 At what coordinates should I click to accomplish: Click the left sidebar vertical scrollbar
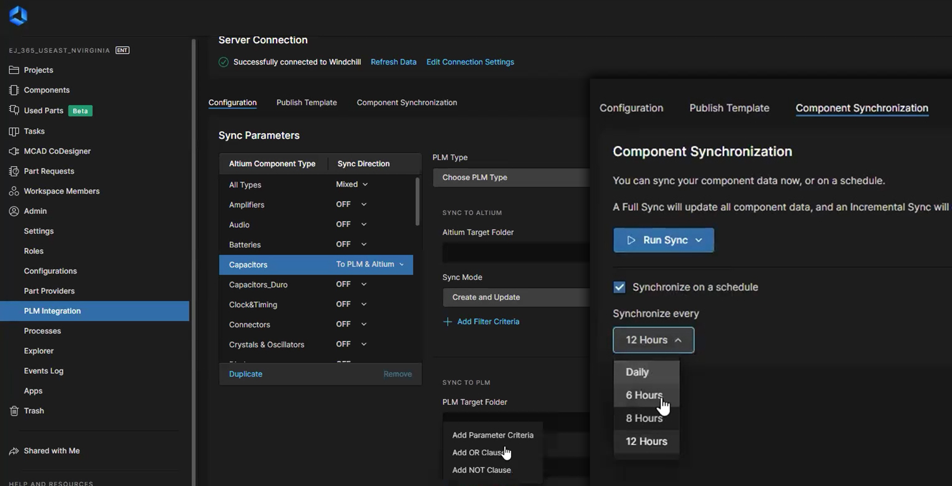193,262
